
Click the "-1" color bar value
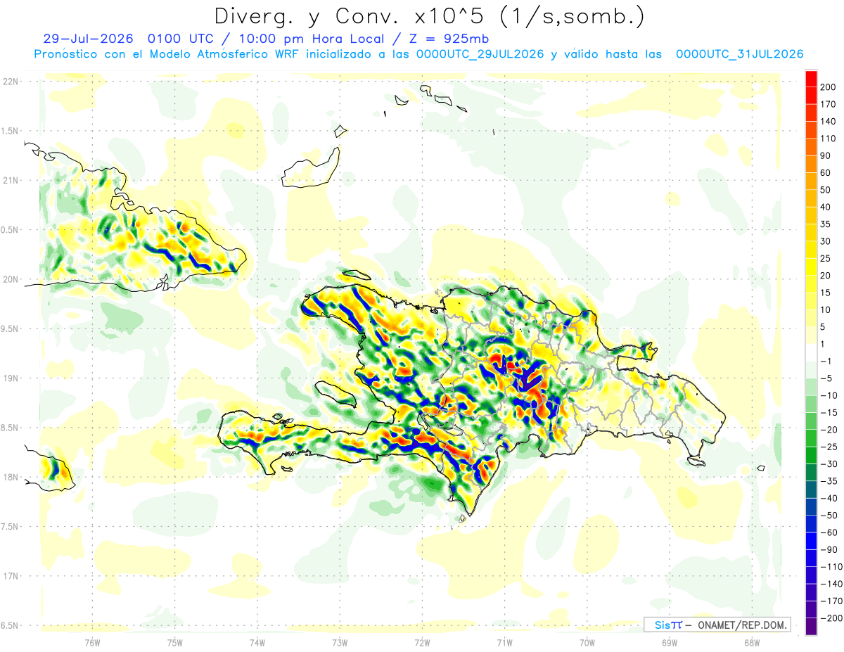[826, 361]
